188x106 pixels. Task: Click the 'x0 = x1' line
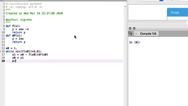pyautogui.click(x=18, y=58)
